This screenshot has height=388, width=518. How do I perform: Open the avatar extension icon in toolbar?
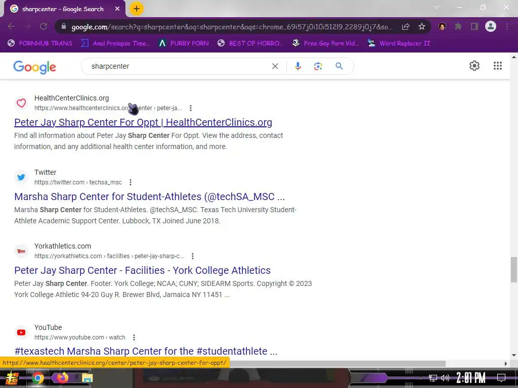[x=442, y=26]
